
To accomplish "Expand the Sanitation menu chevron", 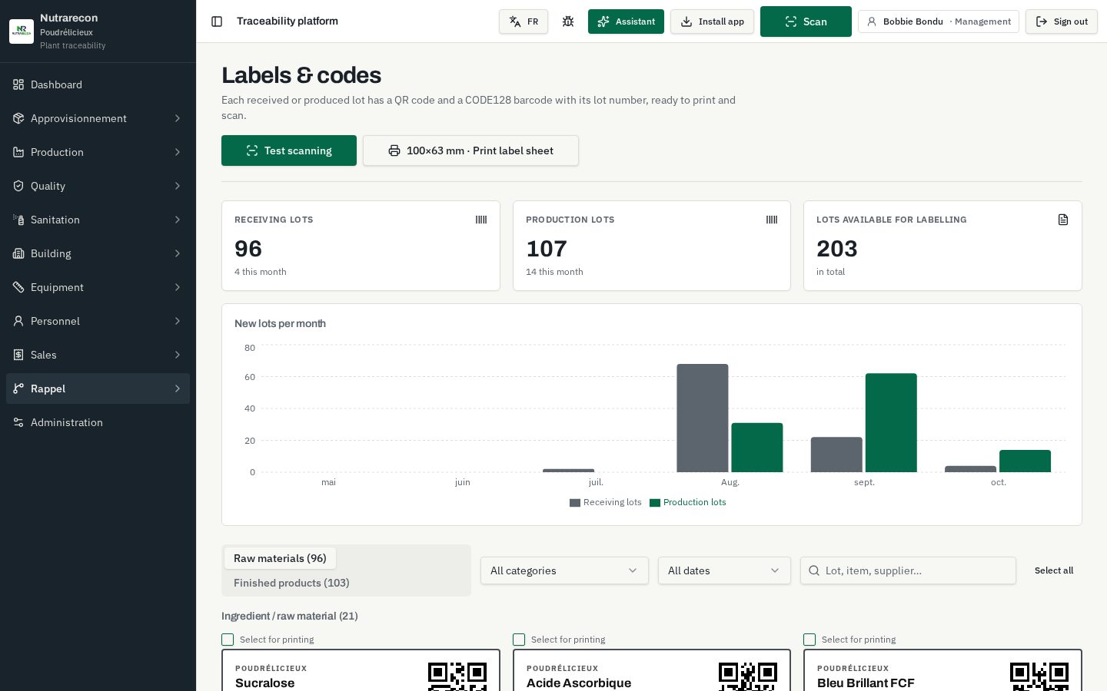I will tap(178, 220).
